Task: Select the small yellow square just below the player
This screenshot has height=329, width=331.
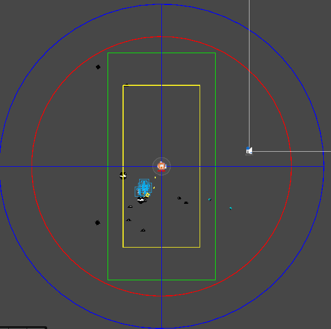Action: coord(155,178)
